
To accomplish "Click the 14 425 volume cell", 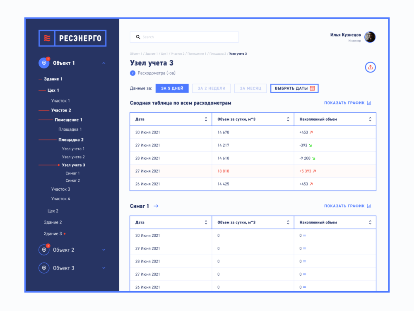I will (223, 184).
